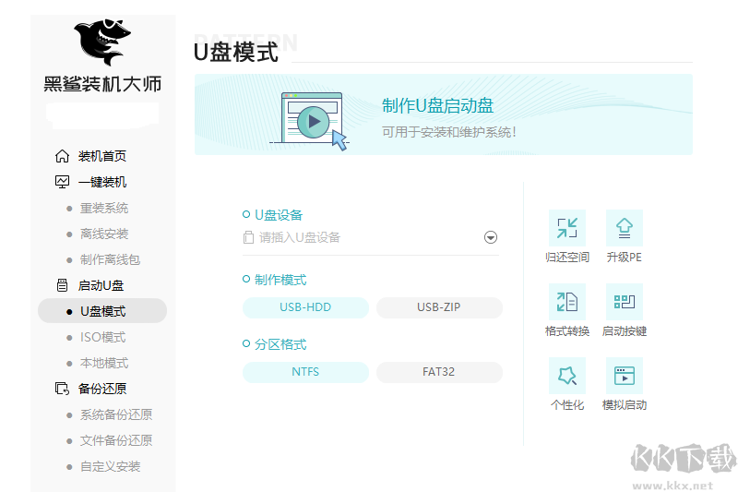Viewport: 738px width, 492px height.
Task: Click the USB drive icon beside 启动U盘
Action: tap(62, 285)
